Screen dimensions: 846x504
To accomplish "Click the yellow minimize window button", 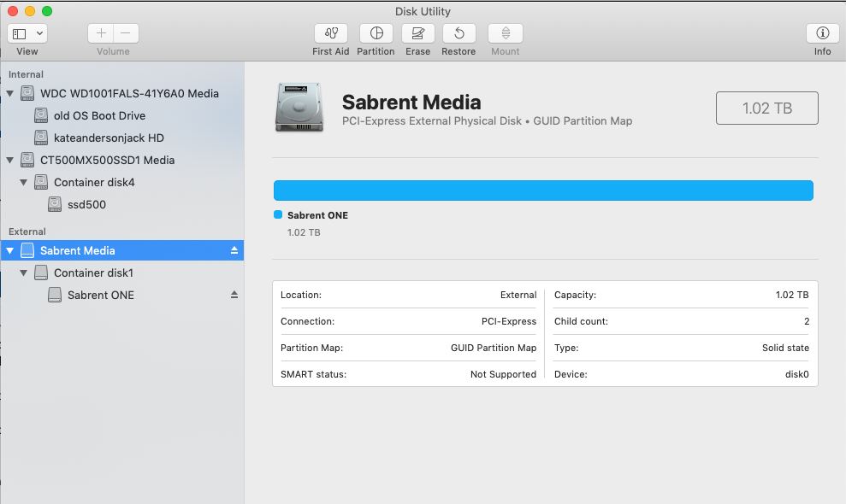I will tap(30, 11).
